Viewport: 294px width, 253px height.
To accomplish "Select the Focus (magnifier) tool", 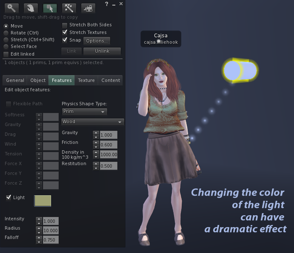I will click(x=11, y=8).
